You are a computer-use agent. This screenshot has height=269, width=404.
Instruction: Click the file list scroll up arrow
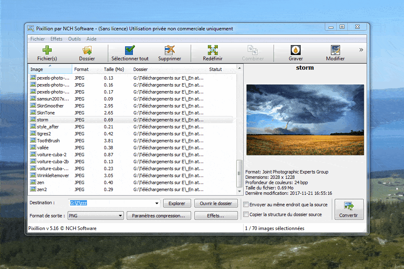pyautogui.click(x=240, y=68)
